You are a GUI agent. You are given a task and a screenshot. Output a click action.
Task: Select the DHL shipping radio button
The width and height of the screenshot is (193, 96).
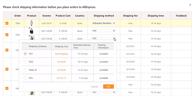[25, 78]
